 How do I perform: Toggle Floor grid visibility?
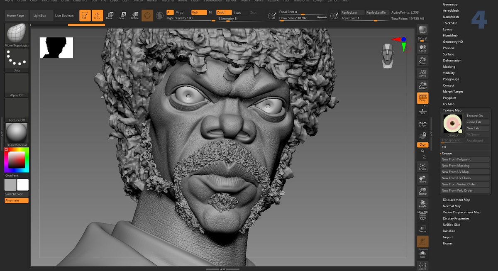click(422, 110)
